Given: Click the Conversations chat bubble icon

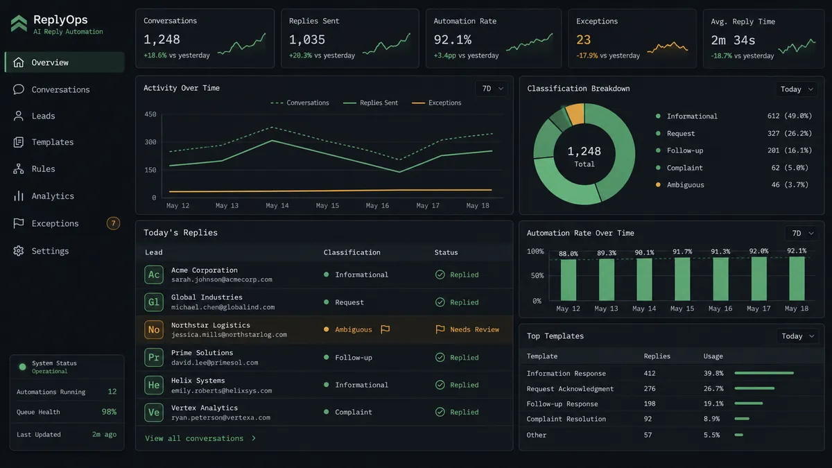Looking at the screenshot, I should click(19, 89).
